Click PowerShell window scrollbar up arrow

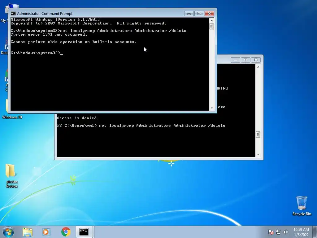coord(258,67)
